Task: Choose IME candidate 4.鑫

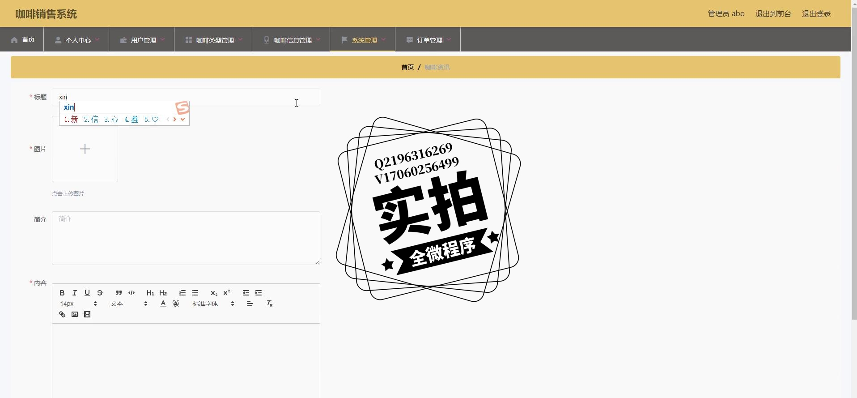Action: [x=131, y=120]
